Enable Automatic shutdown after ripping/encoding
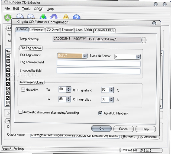The height and width of the screenshot is (154, 171). 20,112
